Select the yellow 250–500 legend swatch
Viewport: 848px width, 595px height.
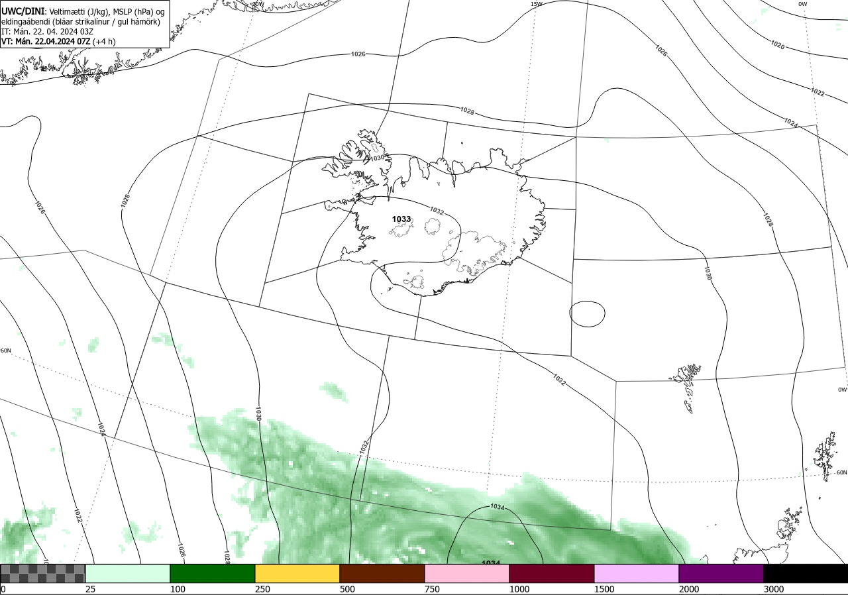pos(297,574)
